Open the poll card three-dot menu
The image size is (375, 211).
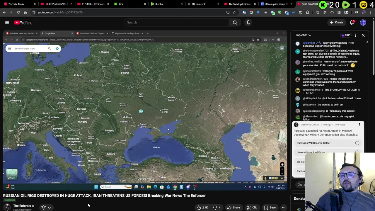click(x=359, y=125)
